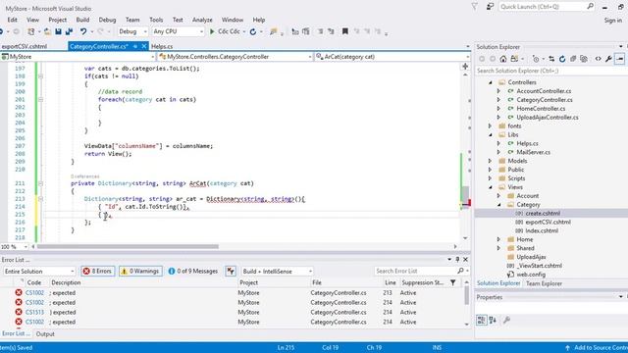Collapse the Dictionary initializer at line 213

(40, 199)
